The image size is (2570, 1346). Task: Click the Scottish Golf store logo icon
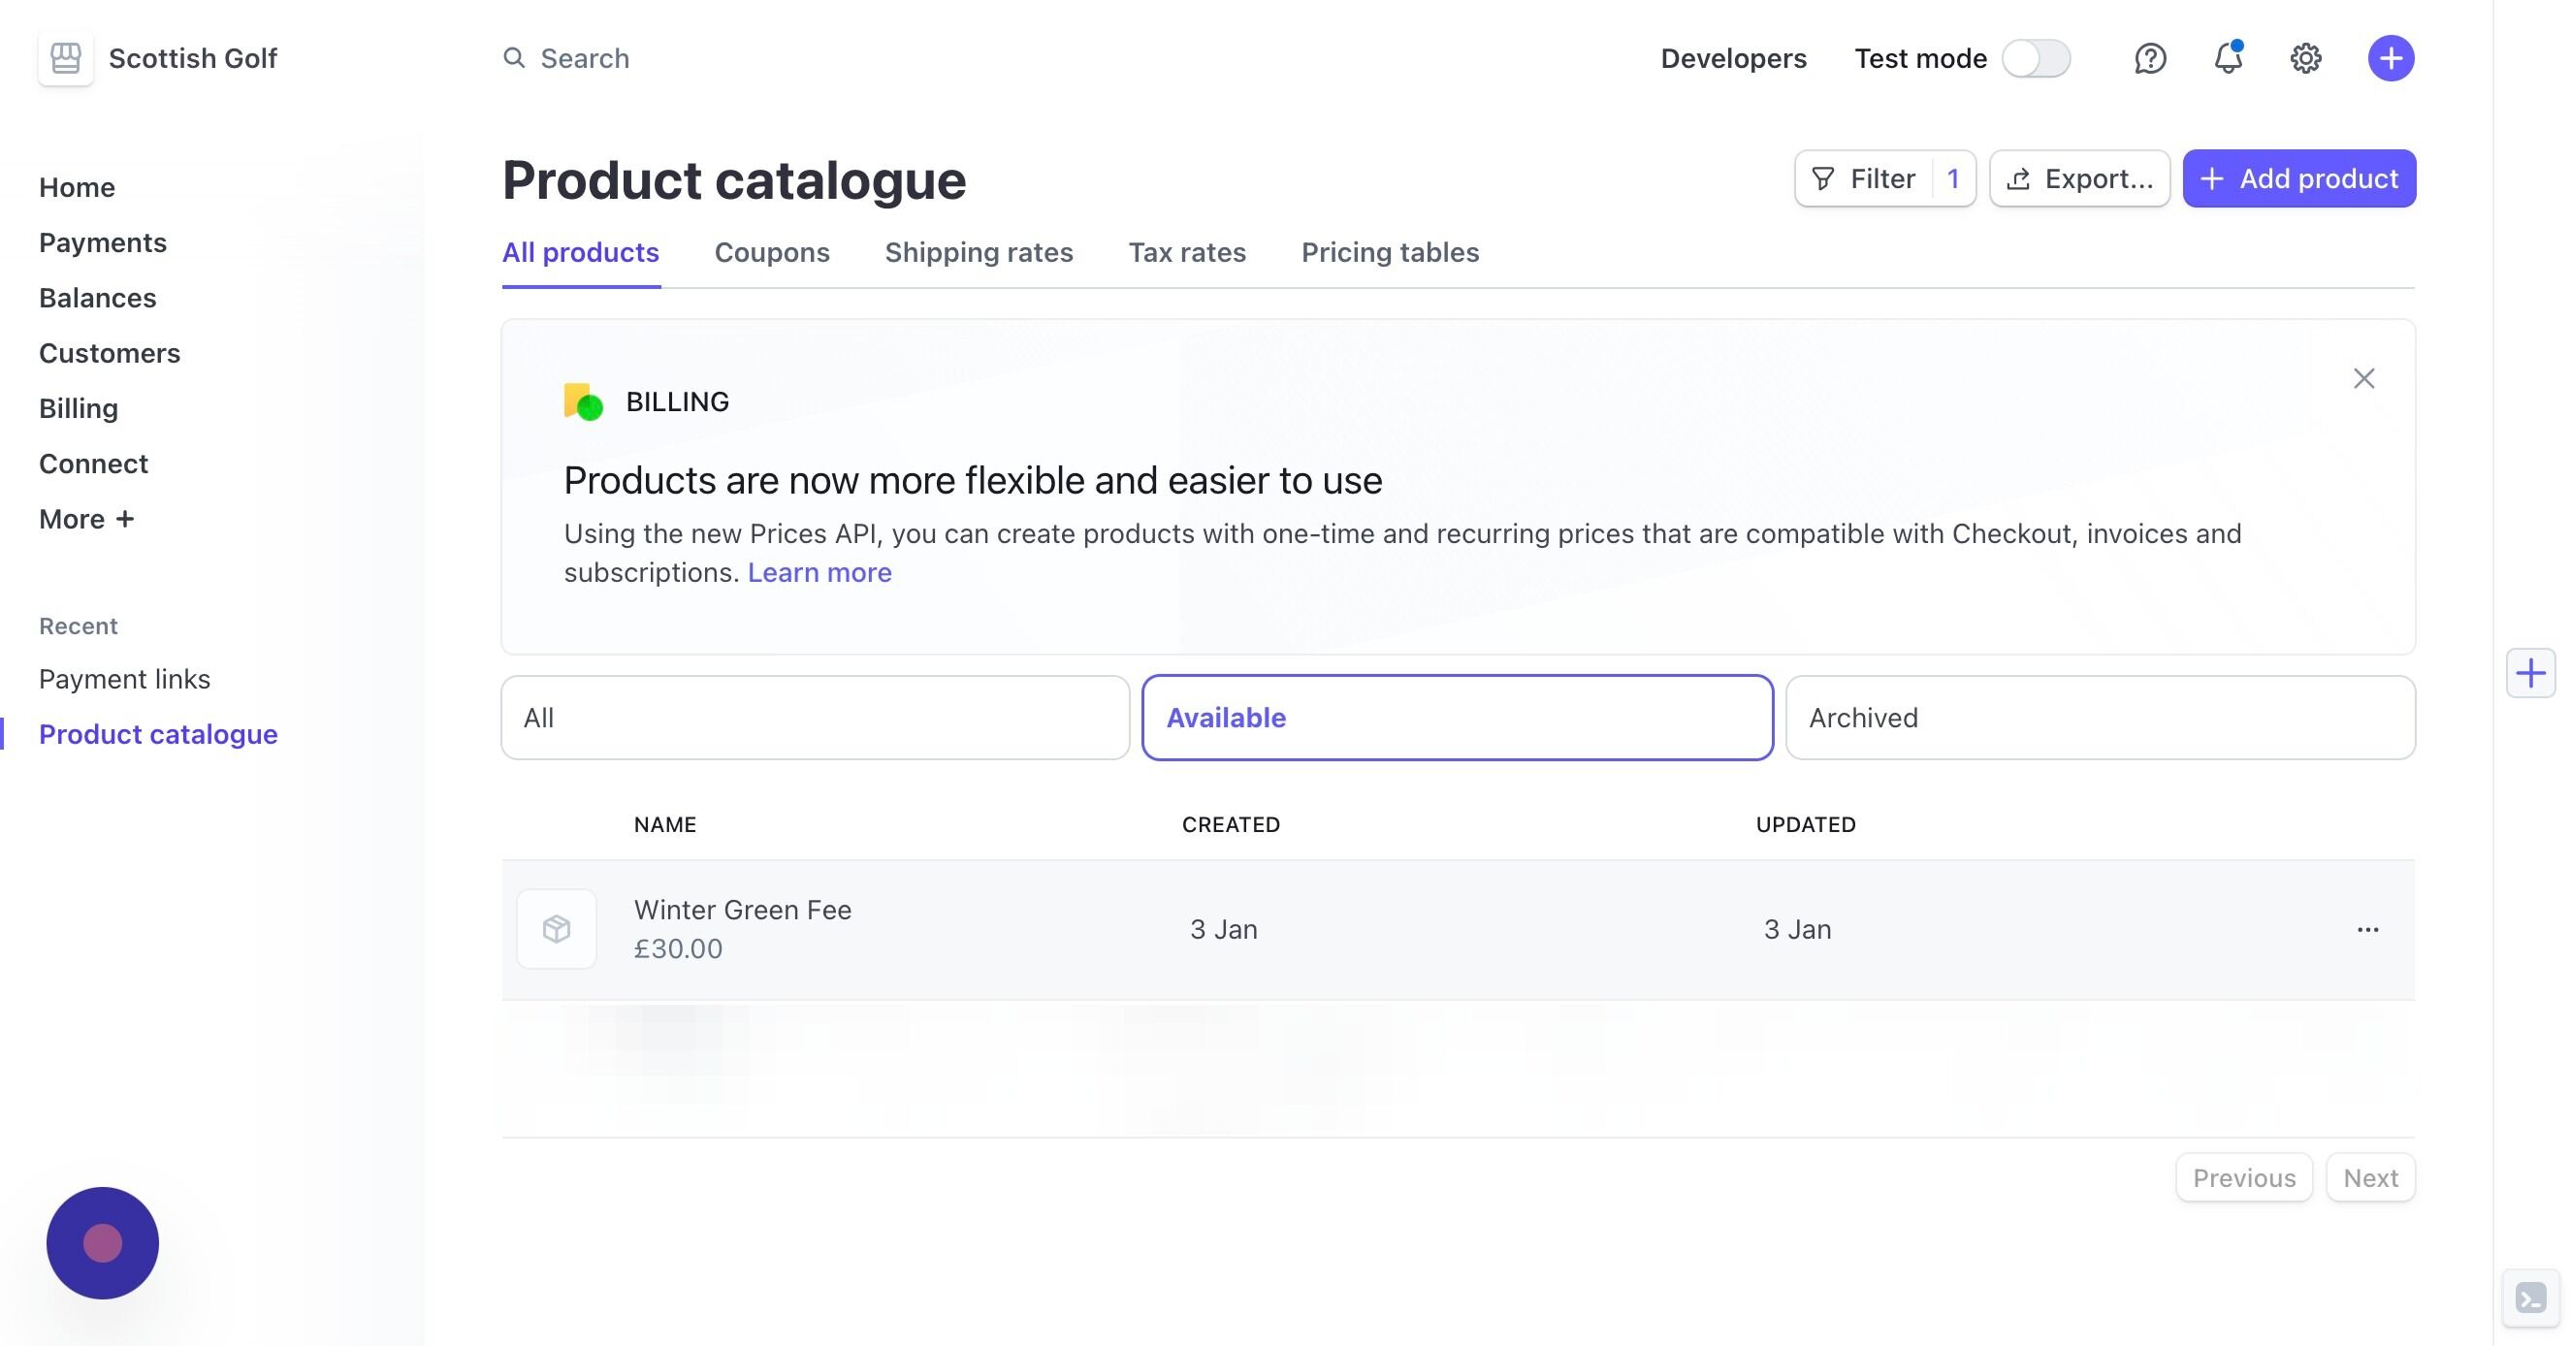(x=66, y=58)
